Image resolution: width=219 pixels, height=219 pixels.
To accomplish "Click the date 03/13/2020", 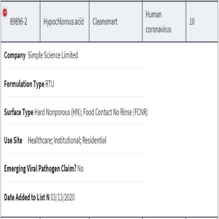I will click(x=62, y=197).
